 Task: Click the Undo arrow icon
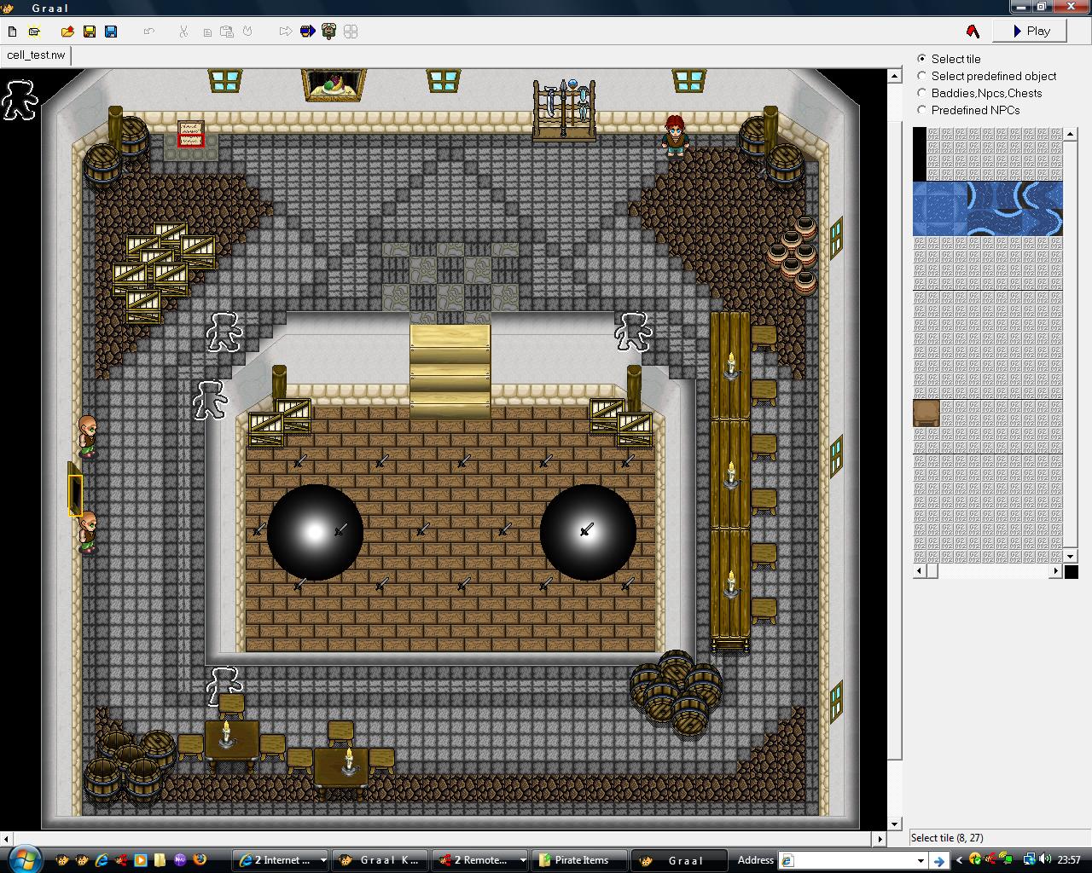point(149,32)
